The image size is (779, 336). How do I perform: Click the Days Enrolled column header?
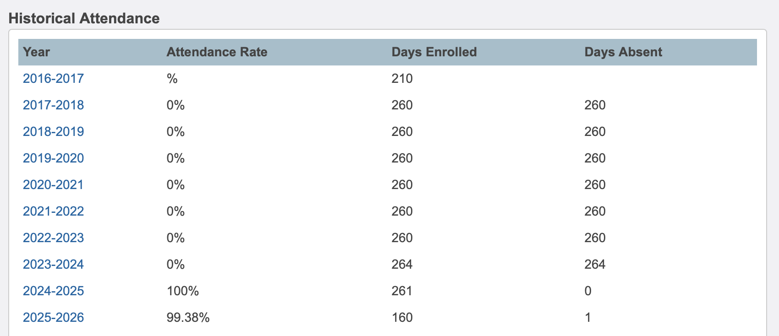pos(434,52)
